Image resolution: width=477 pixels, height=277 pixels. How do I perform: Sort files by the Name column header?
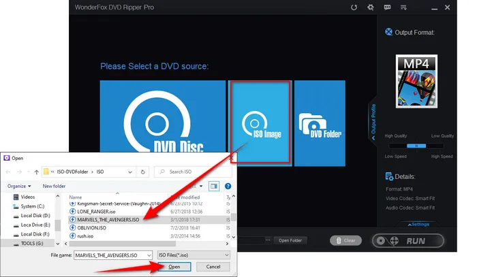pyautogui.click(x=76, y=197)
